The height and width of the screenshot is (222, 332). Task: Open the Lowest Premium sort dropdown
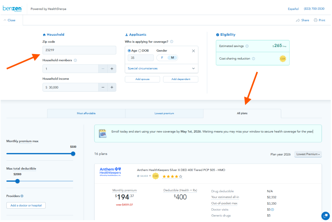point(308,155)
